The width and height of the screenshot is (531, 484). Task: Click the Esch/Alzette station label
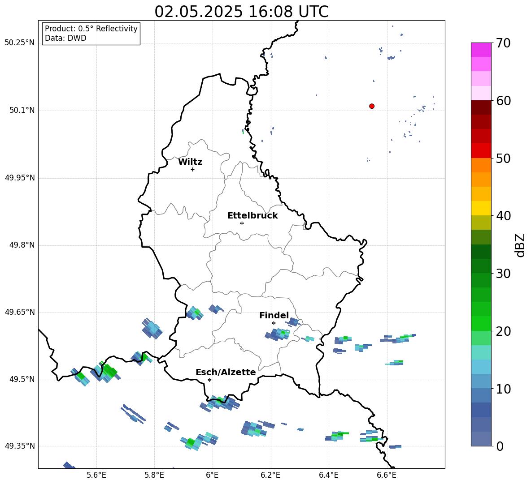(226, 373)
